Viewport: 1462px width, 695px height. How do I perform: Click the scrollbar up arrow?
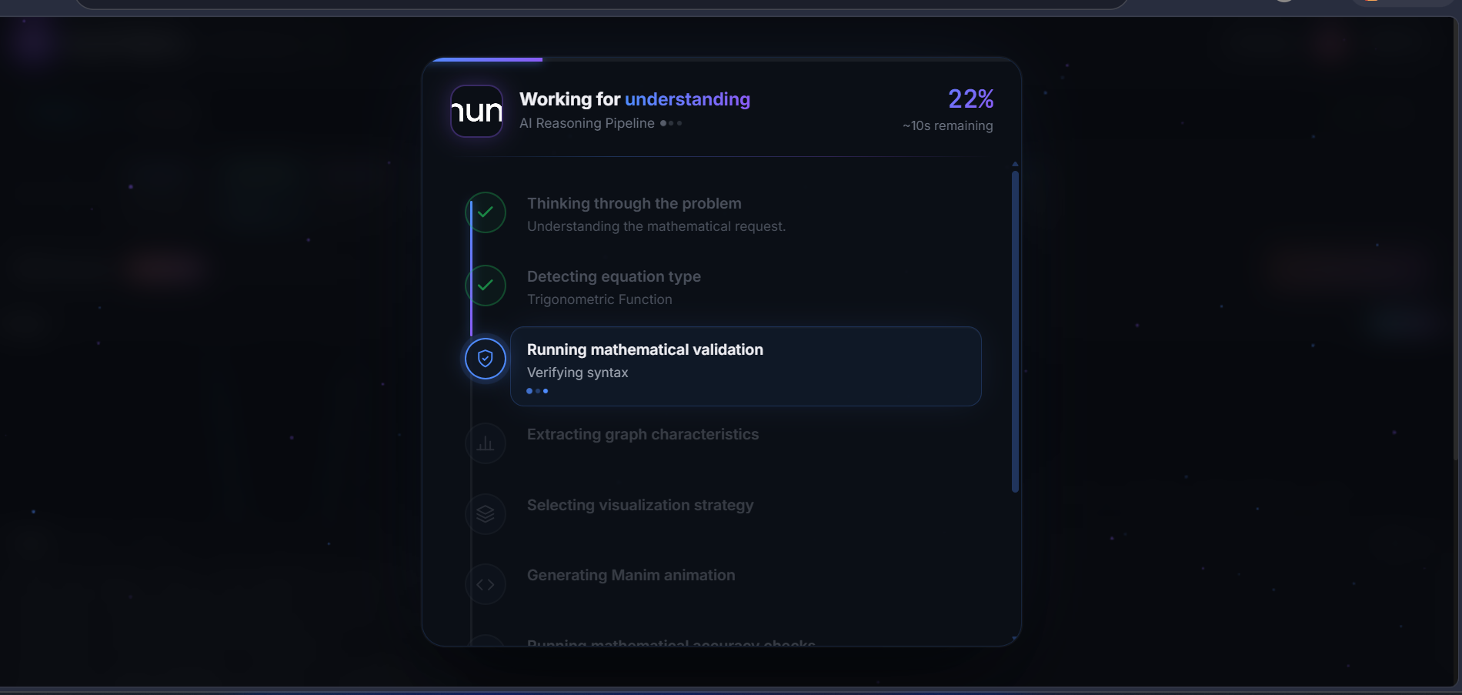[x=1015, y=164]
